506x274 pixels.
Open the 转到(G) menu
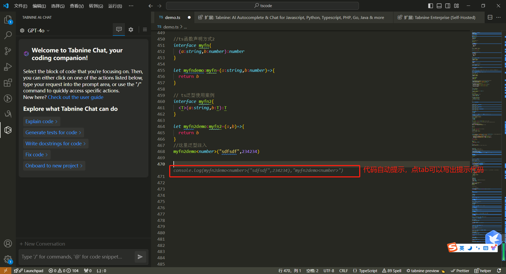coord(96,6)
